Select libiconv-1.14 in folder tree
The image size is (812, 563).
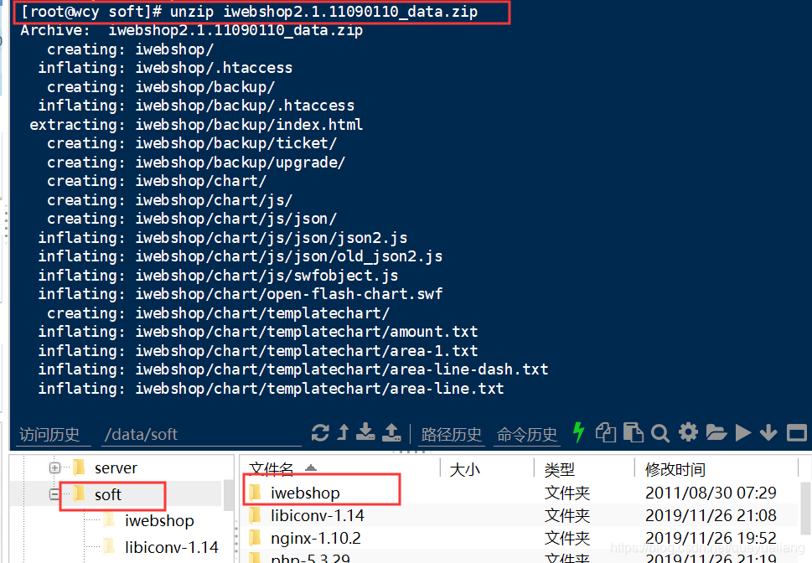172,547
